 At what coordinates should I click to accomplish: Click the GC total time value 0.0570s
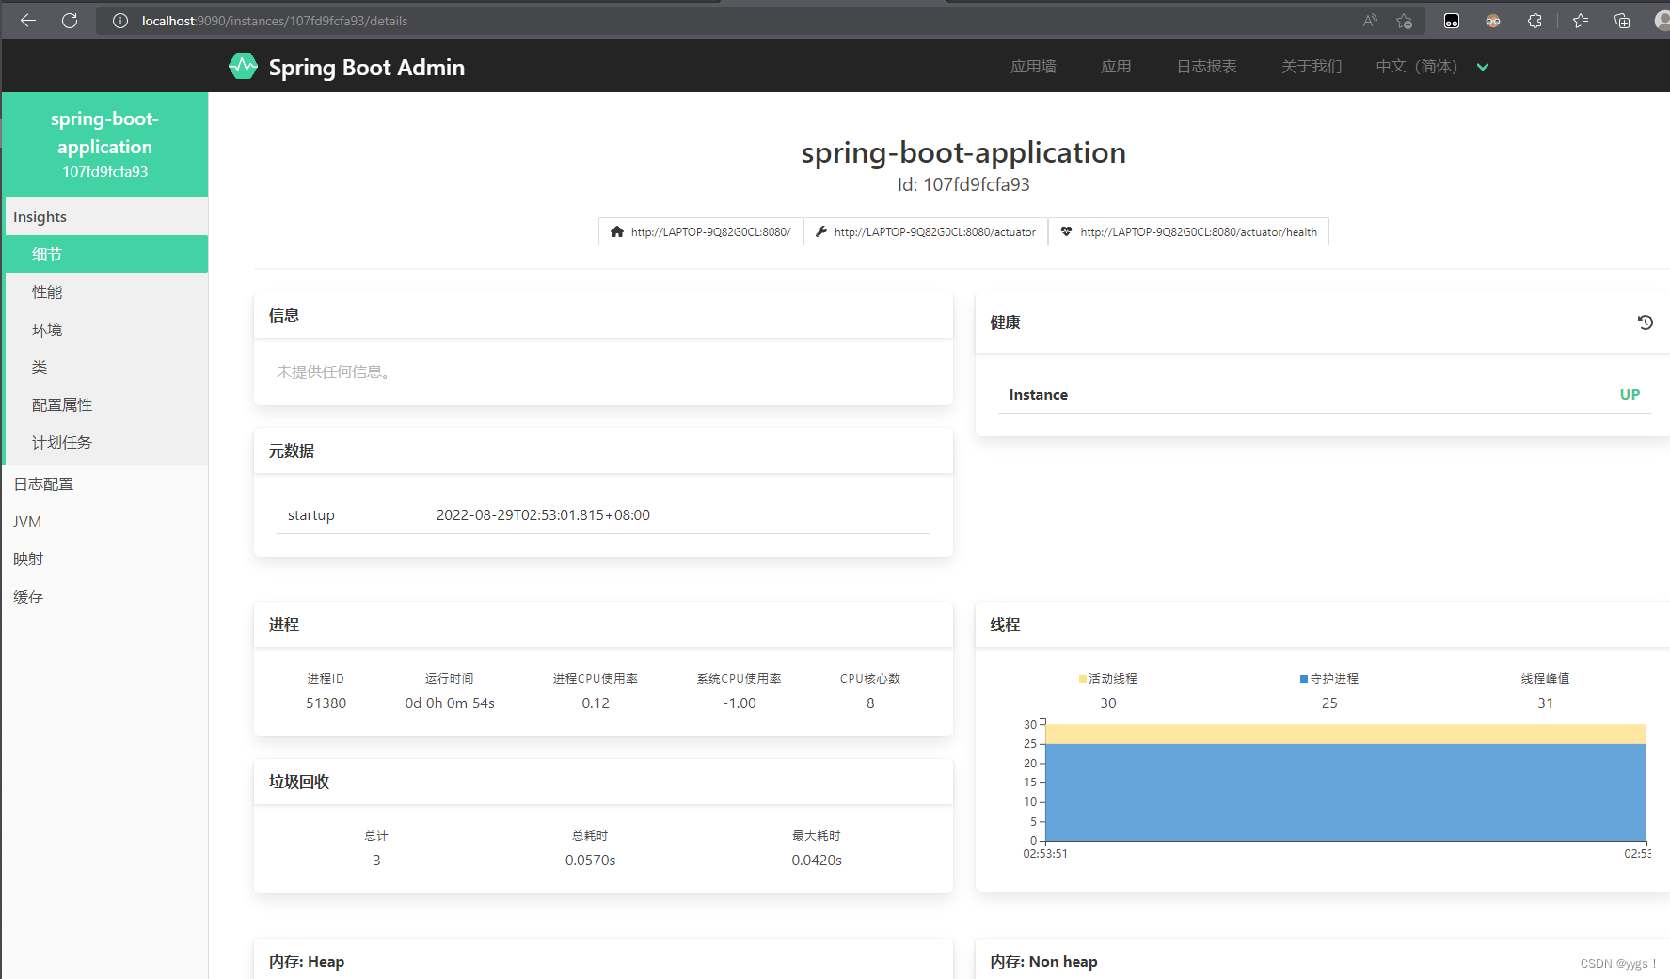(x=590, y=861)
